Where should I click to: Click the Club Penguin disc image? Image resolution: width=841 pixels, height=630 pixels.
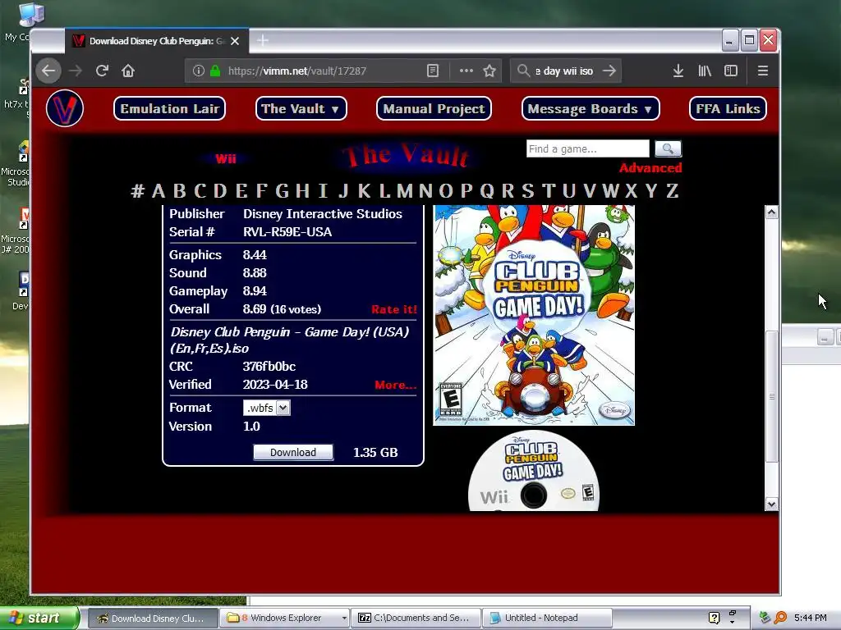[x=534, y=472]
